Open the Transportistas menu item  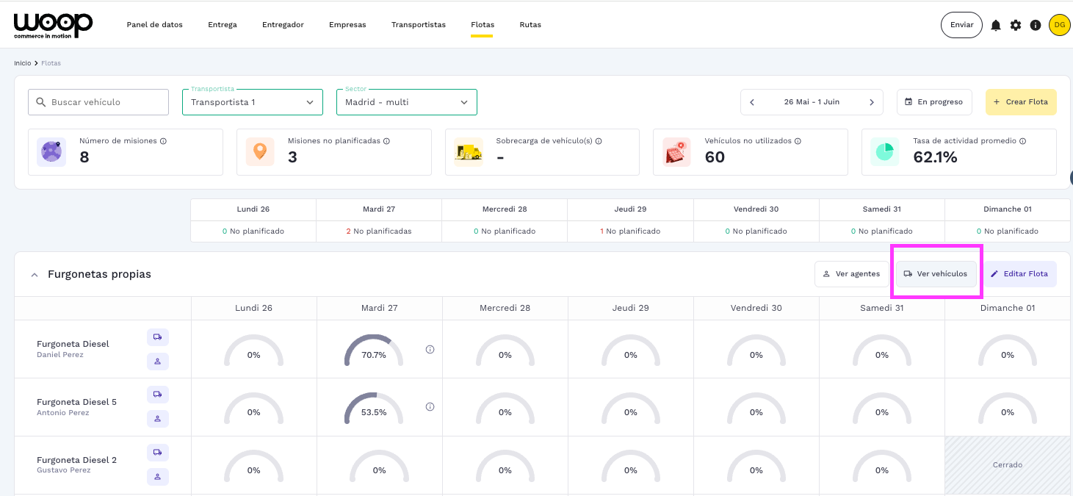[418, 25]
